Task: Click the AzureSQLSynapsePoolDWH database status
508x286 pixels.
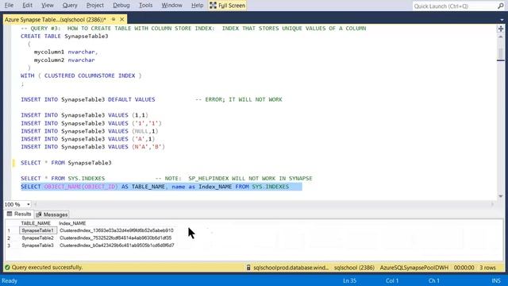Action: coord(414,268)
